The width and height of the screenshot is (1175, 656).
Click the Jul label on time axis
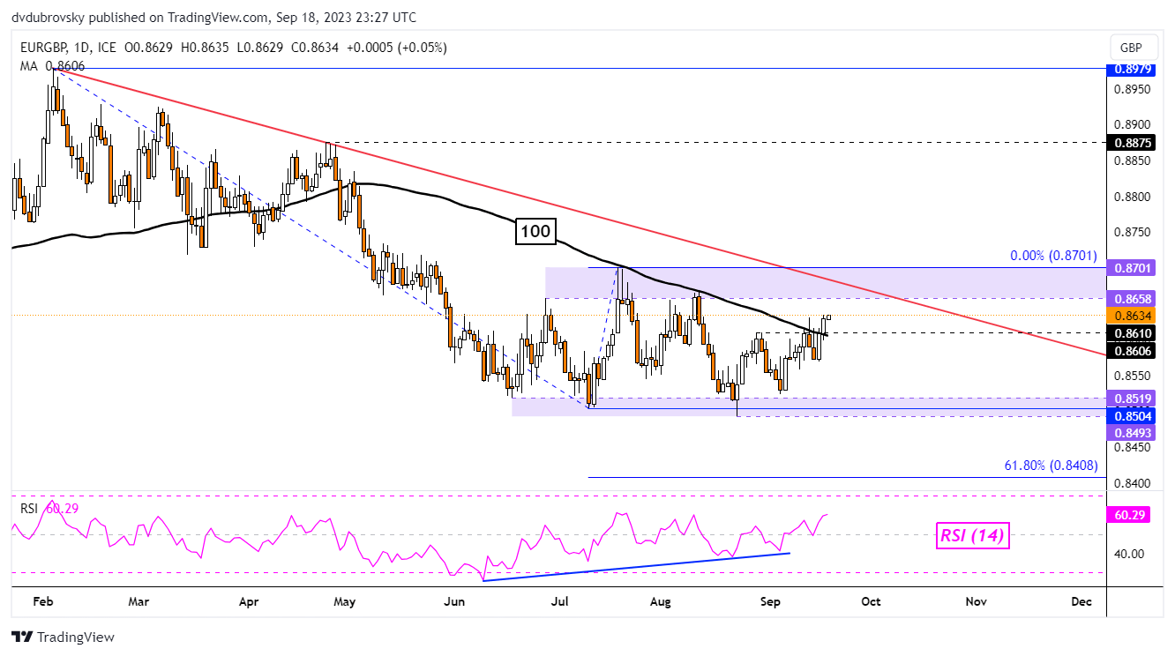tap(559, 601)
